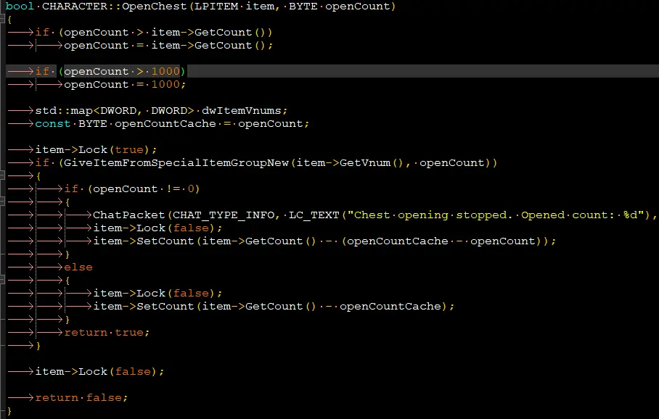
Task: Collapse the fold marker below 'if (openCount != 0)'
Action: [x=2, y=202]
